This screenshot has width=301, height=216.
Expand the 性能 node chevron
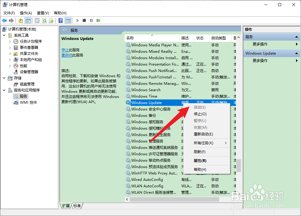[x=10, y=66]
